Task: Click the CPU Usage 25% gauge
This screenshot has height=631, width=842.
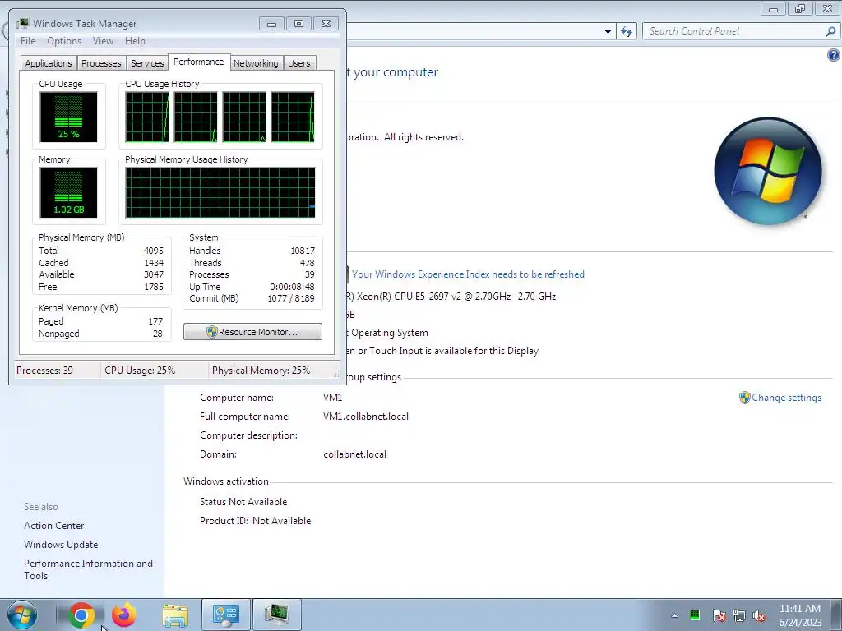Action: tap(68, 117)
